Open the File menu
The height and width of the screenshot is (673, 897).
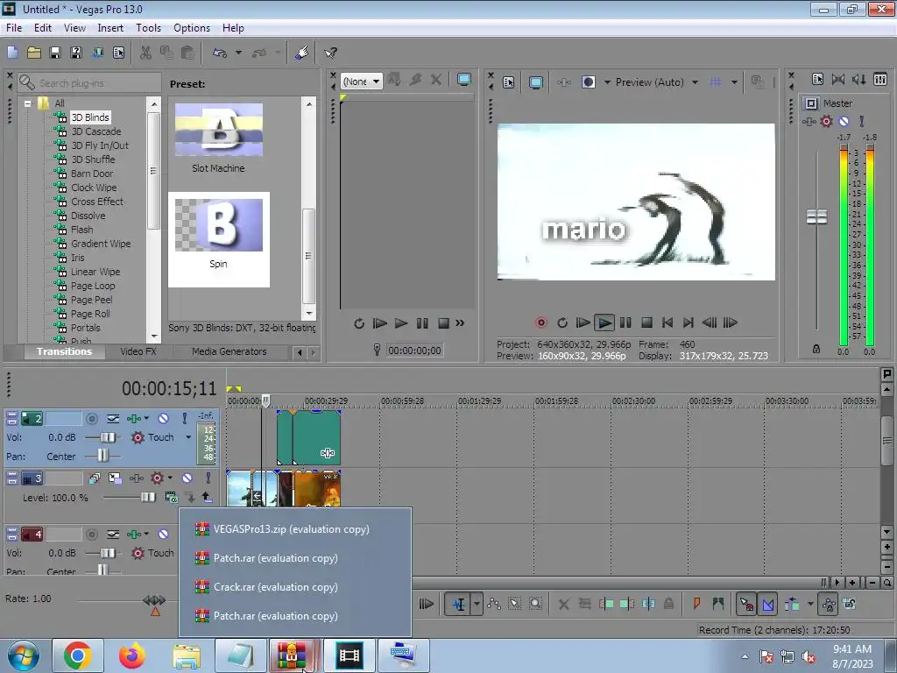click(14, 28)
